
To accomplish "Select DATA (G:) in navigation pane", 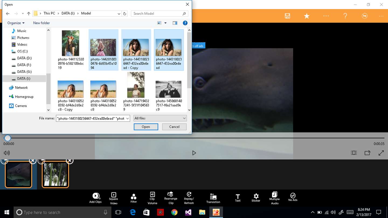I will (x=24, y=72).
